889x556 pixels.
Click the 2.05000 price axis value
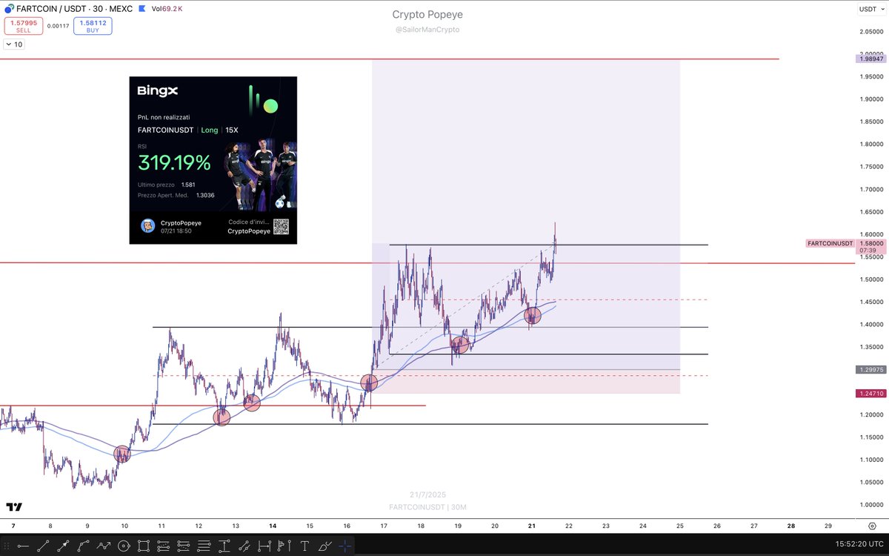[870, 31]
